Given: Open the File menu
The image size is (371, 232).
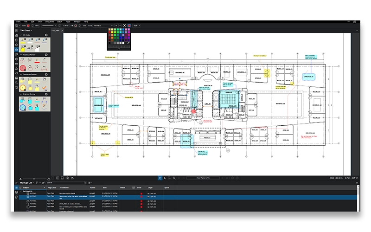Looking at the screenshot, I should pos(26,22).
